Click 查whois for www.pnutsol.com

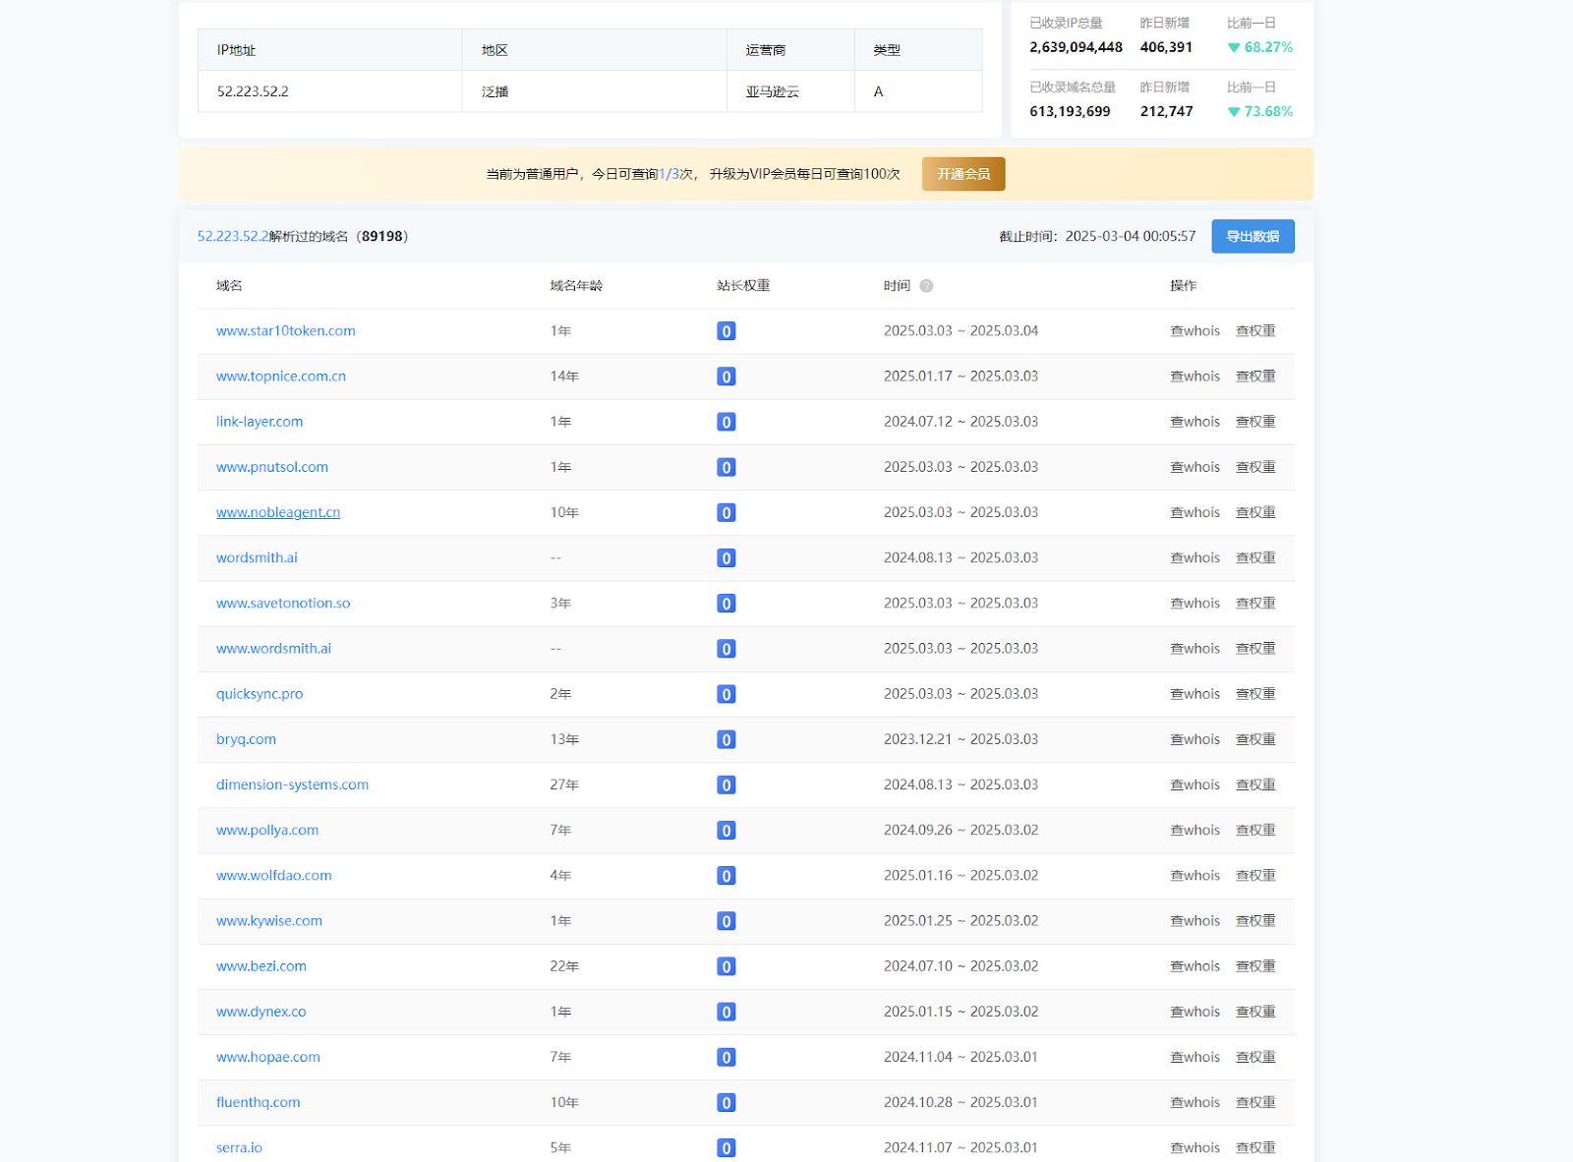[1194, 467]
